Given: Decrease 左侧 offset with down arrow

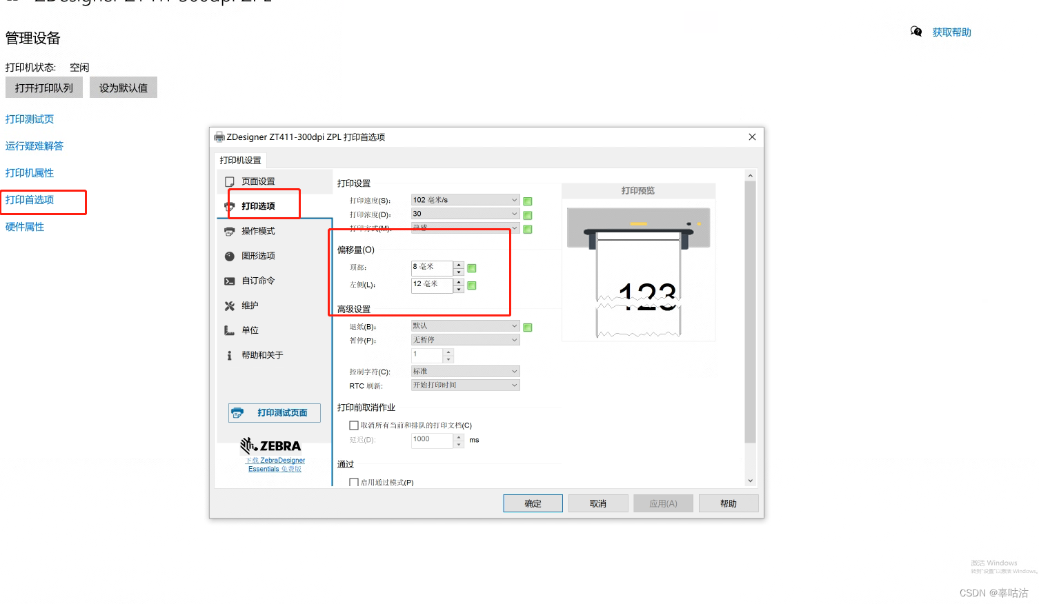Looking at the screenshot, I should pyautogui.click(x=459, y=290).
